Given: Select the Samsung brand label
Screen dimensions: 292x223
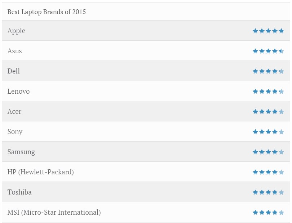Looking at the screenshot, I should tap(21, 152).
